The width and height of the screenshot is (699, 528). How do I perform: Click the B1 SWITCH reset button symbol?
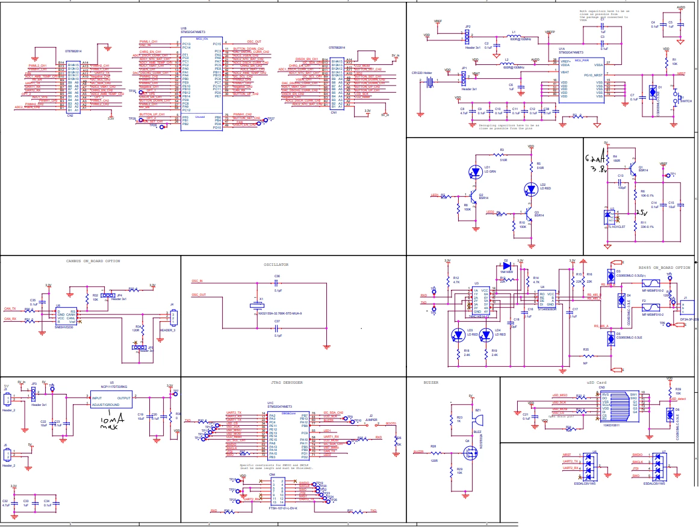tap(674, 98)
